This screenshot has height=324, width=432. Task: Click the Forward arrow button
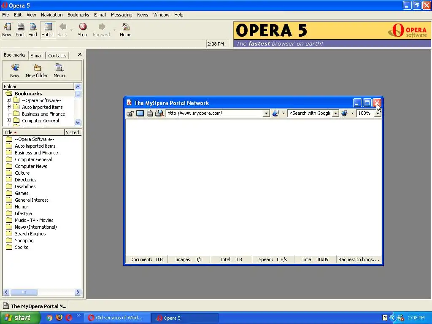pyautogui.click(x=101, y=30)
